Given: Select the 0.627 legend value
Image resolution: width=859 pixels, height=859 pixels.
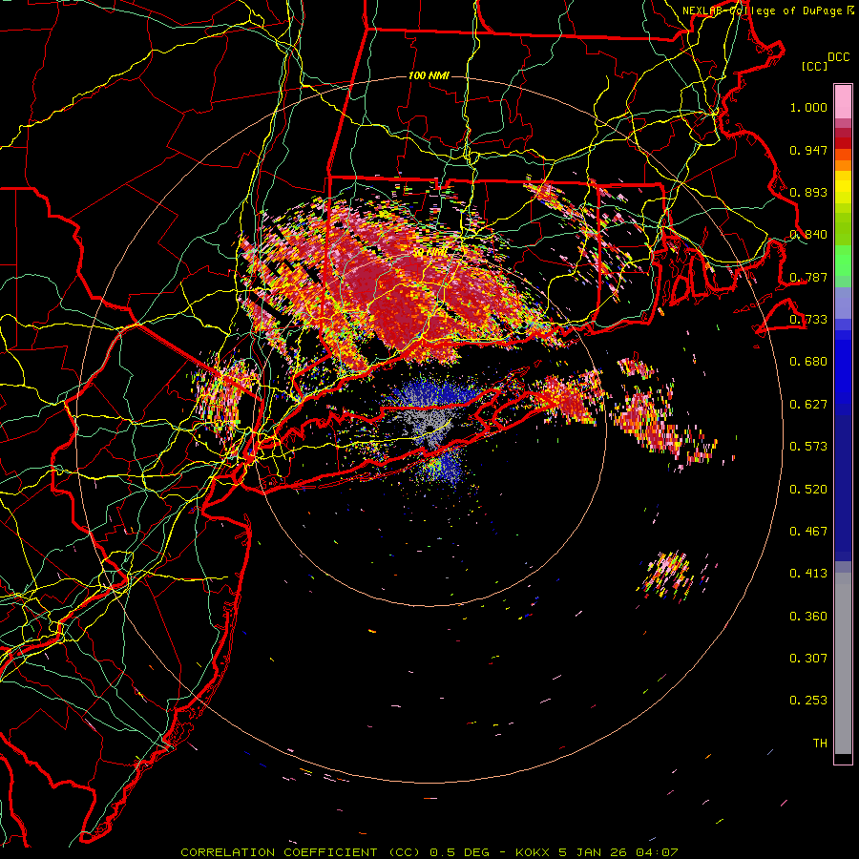Looking at the screenshot, I should [x=808, y=405].
